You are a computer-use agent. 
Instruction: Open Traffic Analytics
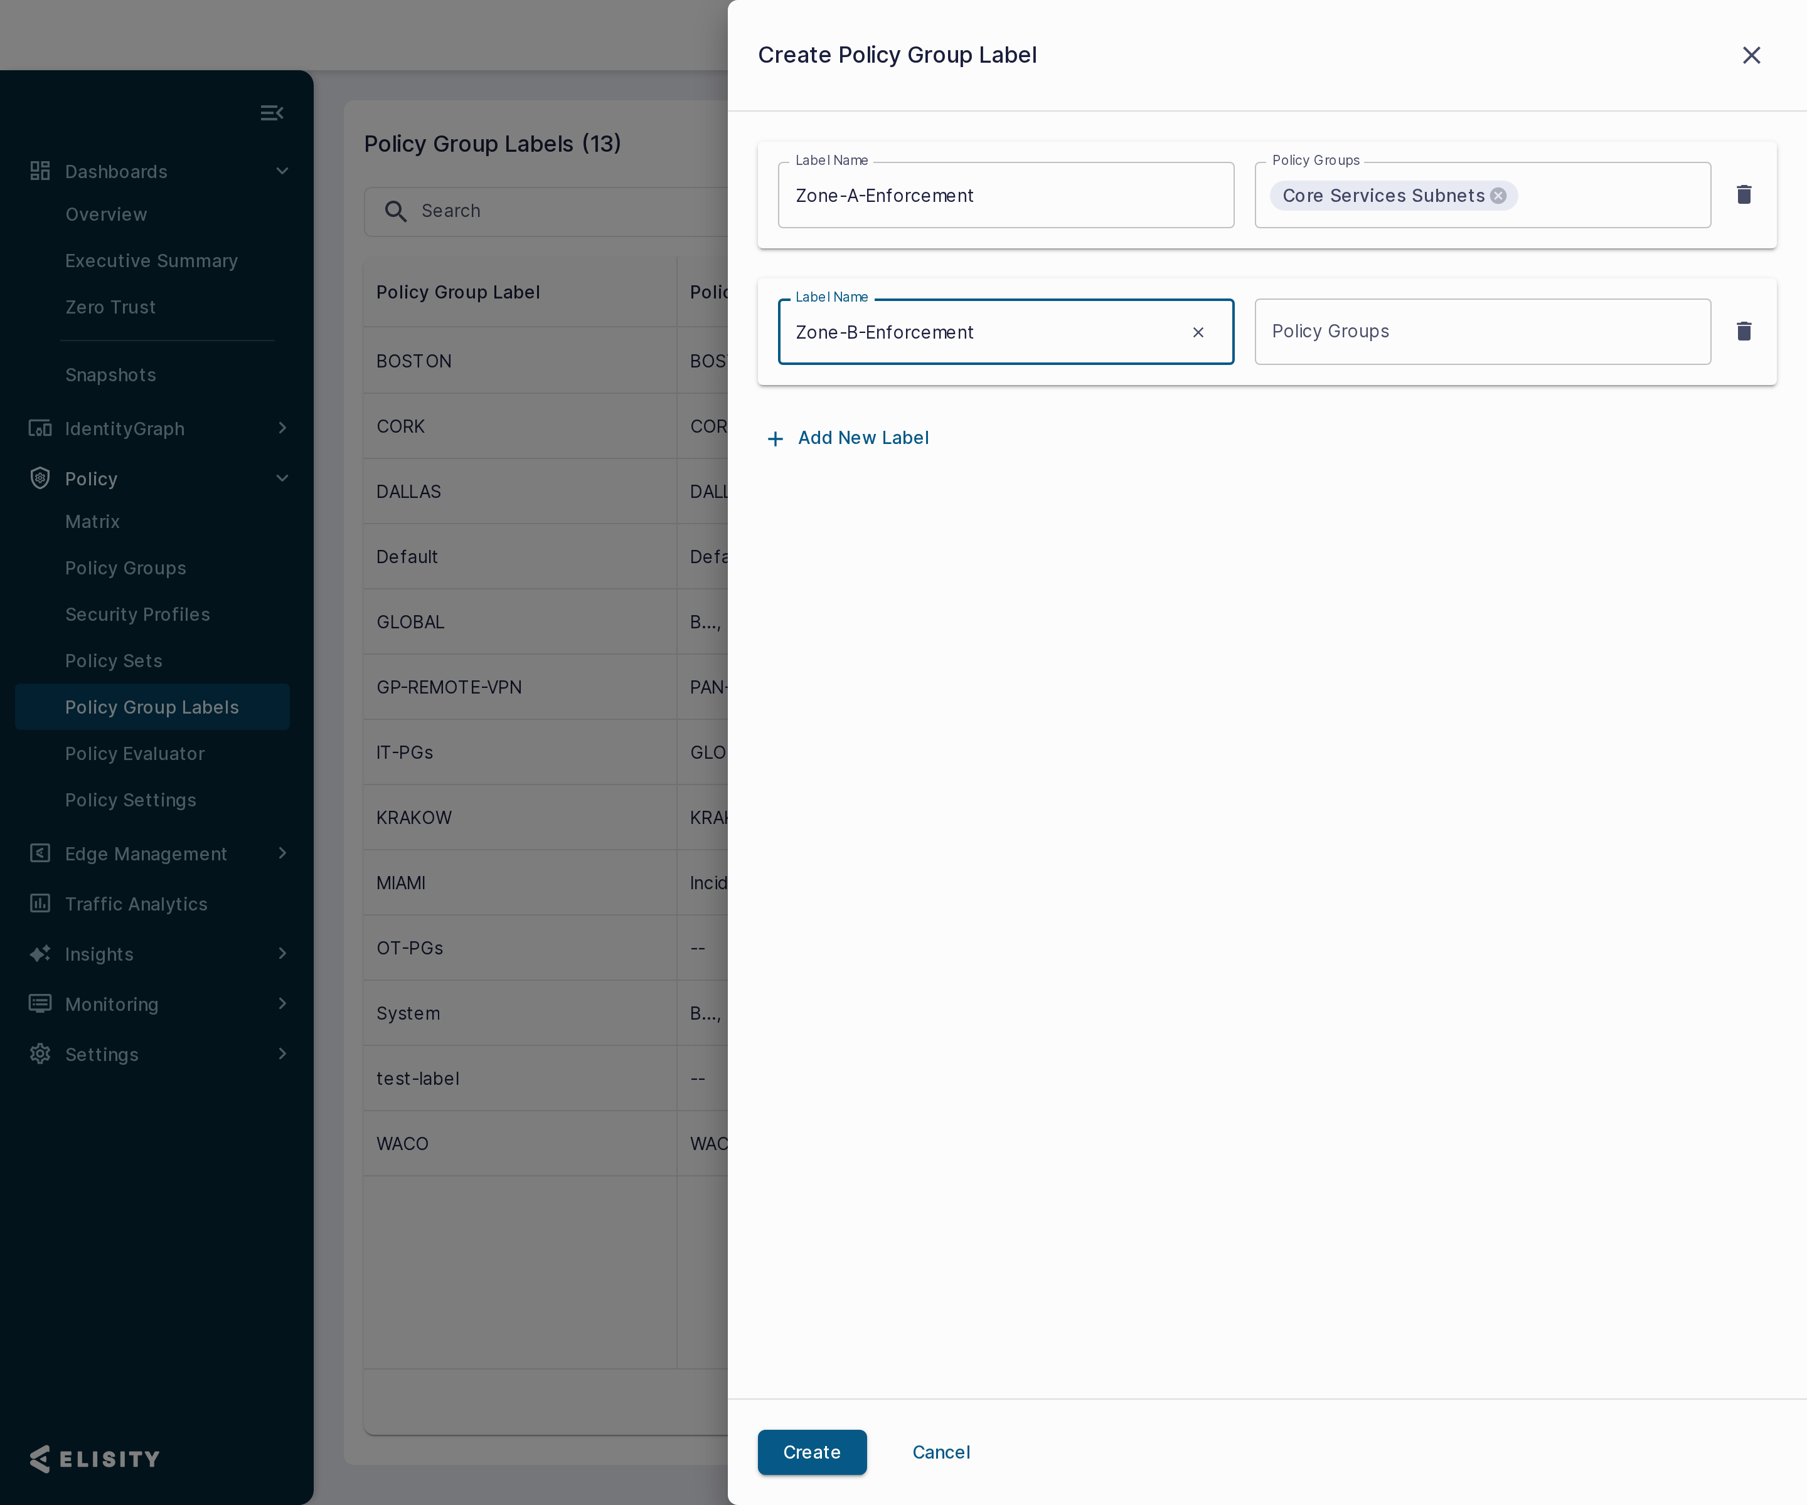136,904
